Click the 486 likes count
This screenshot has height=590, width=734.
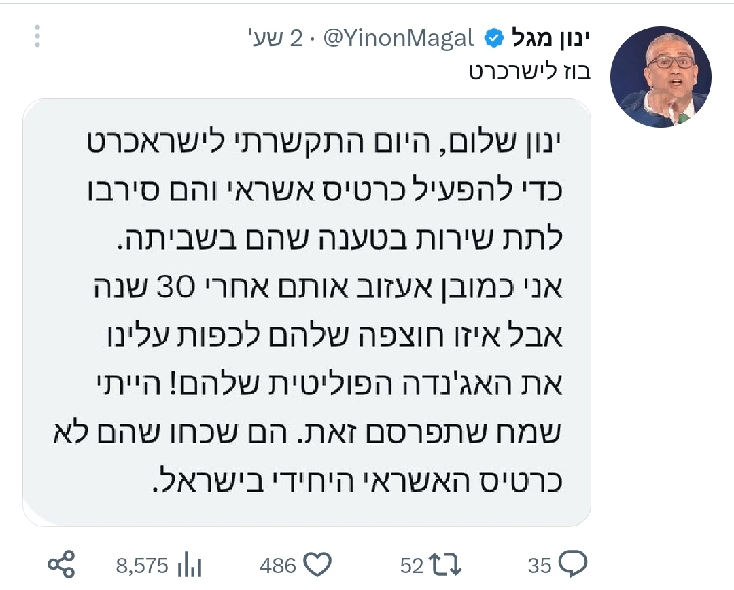(278, 565)
